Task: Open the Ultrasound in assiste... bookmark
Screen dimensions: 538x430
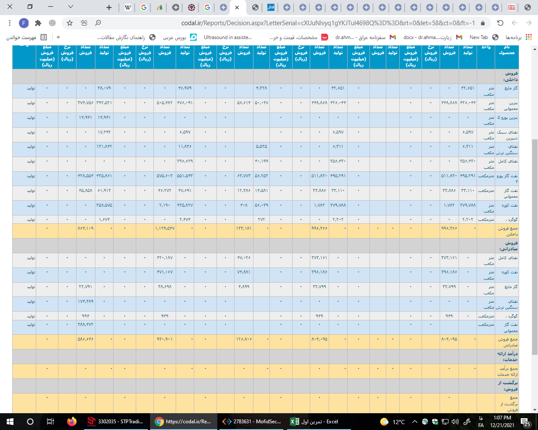Action: point(228,37)
